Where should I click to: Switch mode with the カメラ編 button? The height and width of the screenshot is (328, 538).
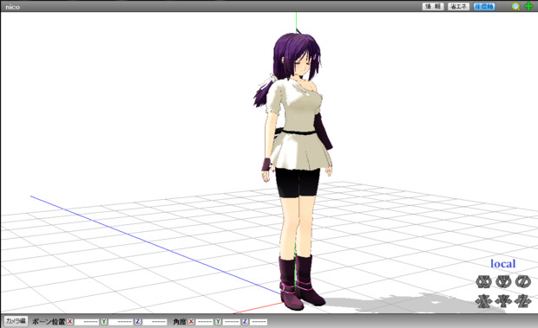tap(16, 321)
